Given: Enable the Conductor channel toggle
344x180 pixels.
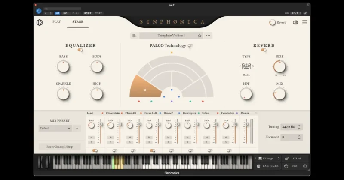Looking at the screenshot, I should click(x=229, y=150).
